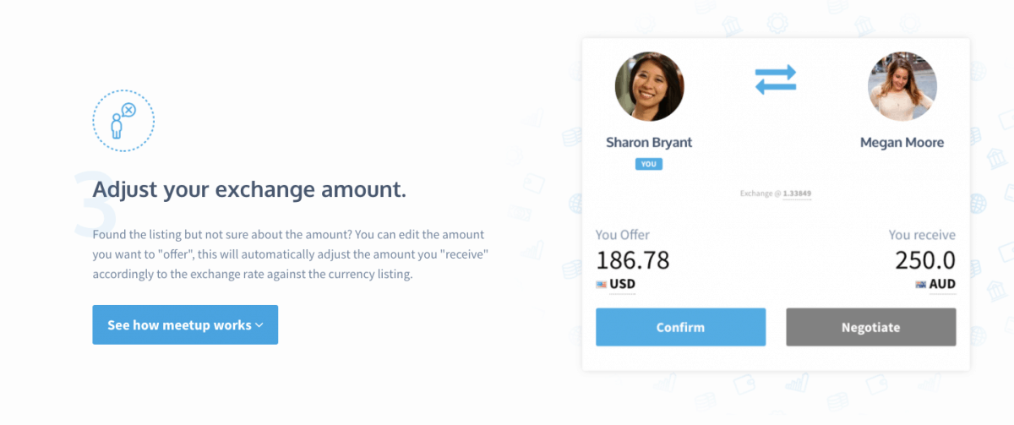Expand the See how meetup works dropdown
This screenshot has width=1014, height=425.
185,324
